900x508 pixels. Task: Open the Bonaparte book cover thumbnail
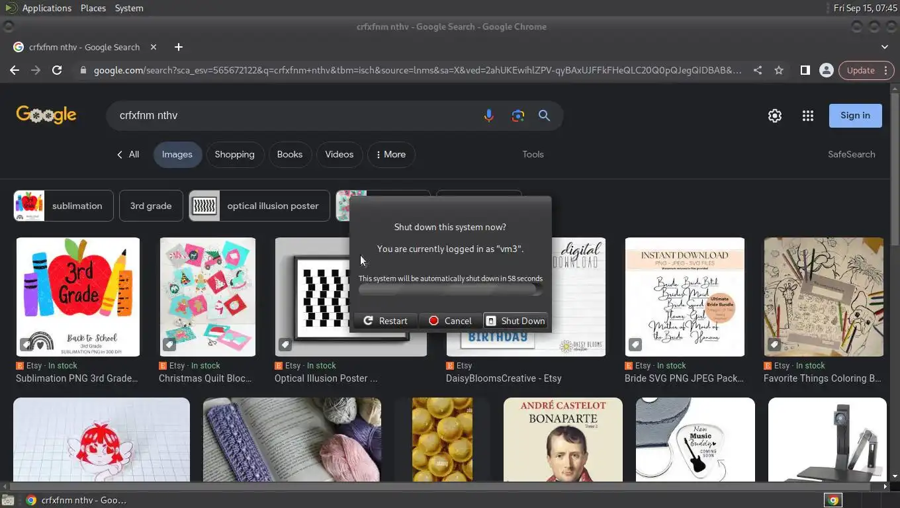(563, 439)
